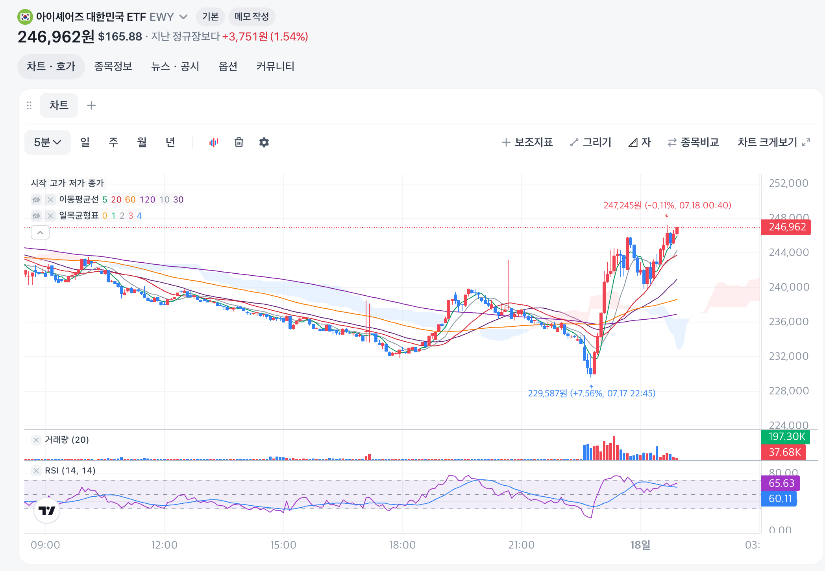Click the 37.68K volume label

784,452
